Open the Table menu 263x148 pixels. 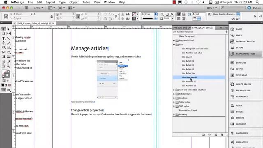[x=86, y=2]
